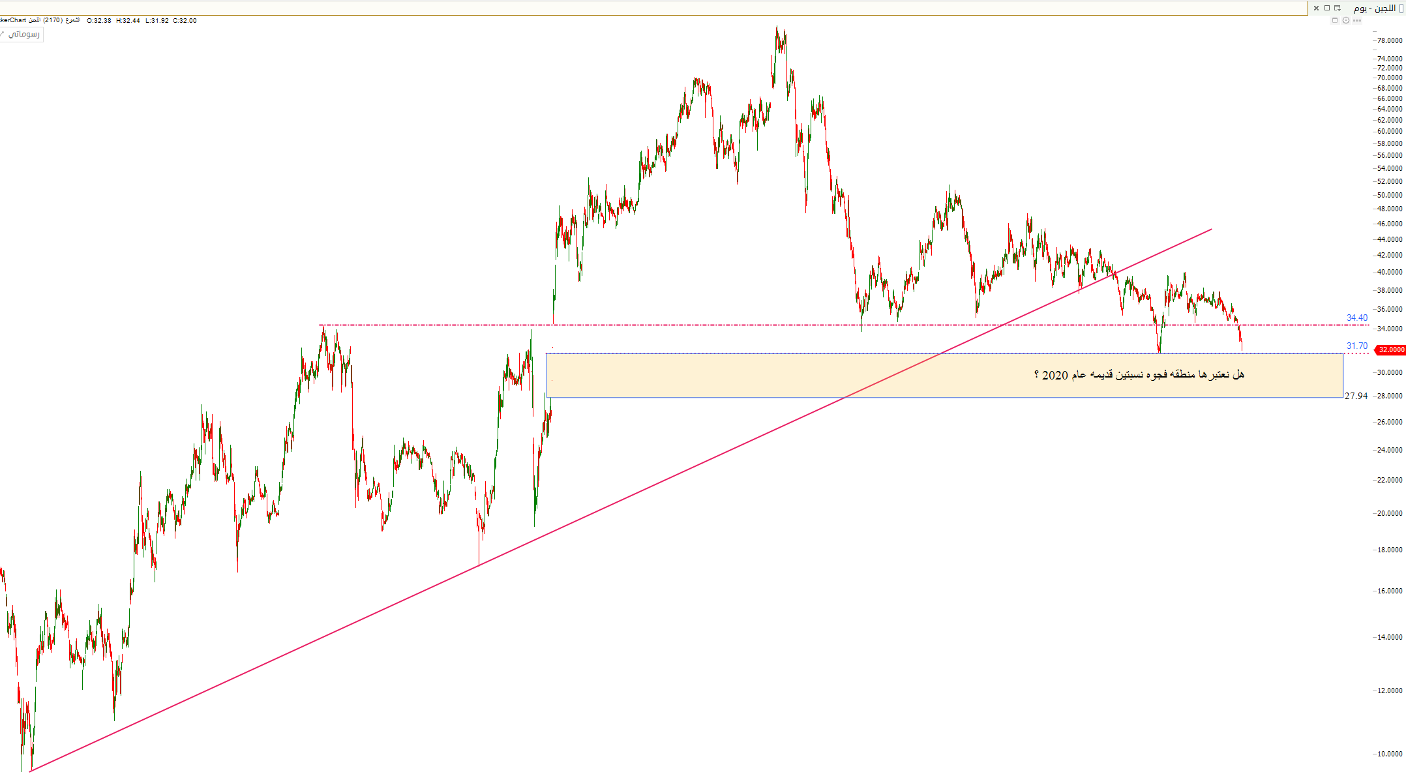Click the 27.94 price label

coord(1356,396)
